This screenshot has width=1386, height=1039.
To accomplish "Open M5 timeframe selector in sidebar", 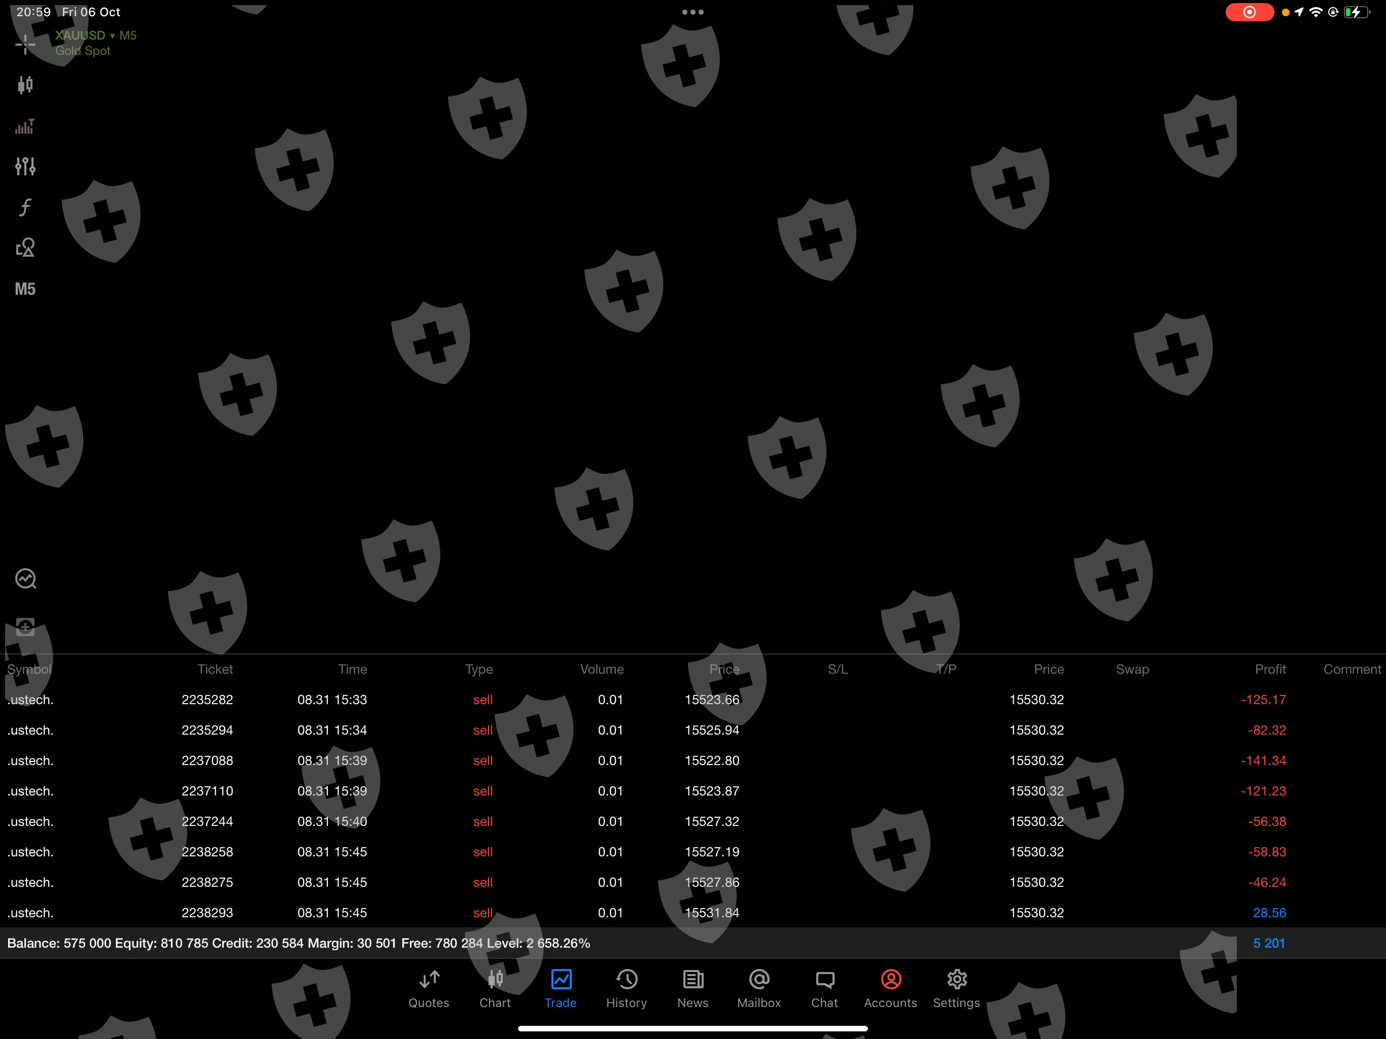I will (x=25, y=289).
